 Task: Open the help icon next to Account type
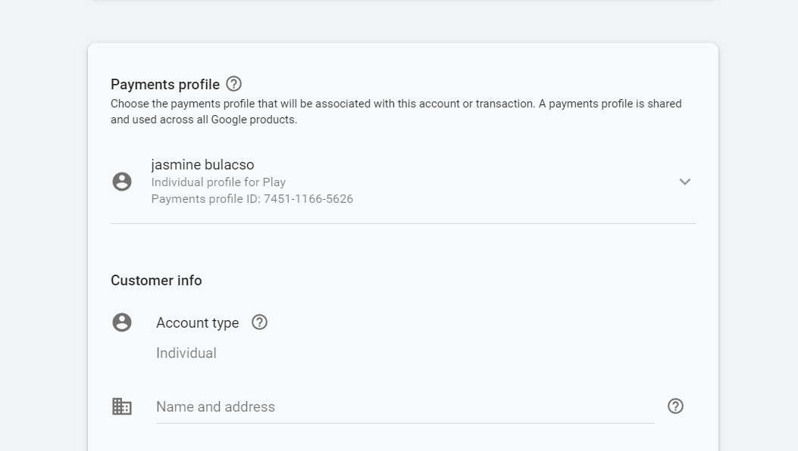[259, 322]
